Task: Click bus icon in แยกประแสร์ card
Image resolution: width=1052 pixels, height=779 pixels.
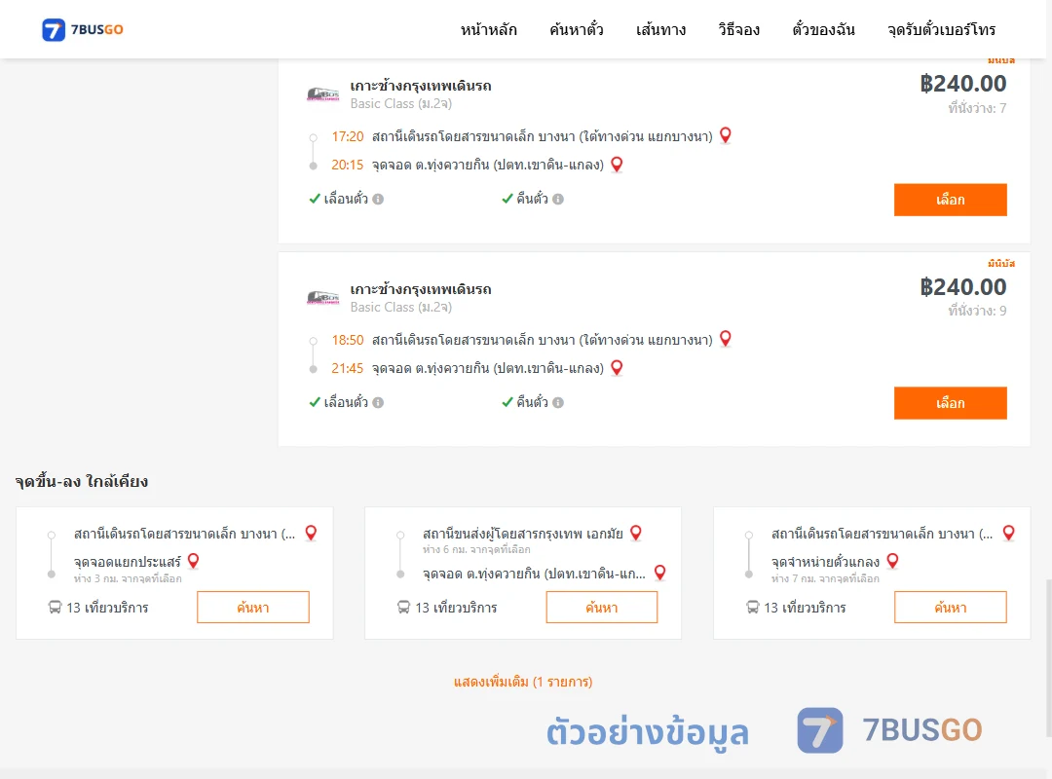Action: pyautogui.click(x=55, y=608)
